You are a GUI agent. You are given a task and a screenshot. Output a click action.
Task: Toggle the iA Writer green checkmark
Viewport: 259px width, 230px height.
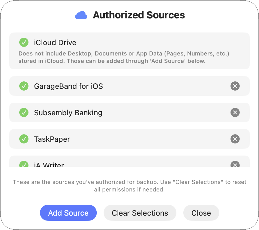coord(24,165)
